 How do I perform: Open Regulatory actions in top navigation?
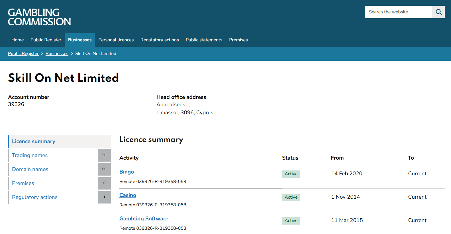click(x=160, y=40)
